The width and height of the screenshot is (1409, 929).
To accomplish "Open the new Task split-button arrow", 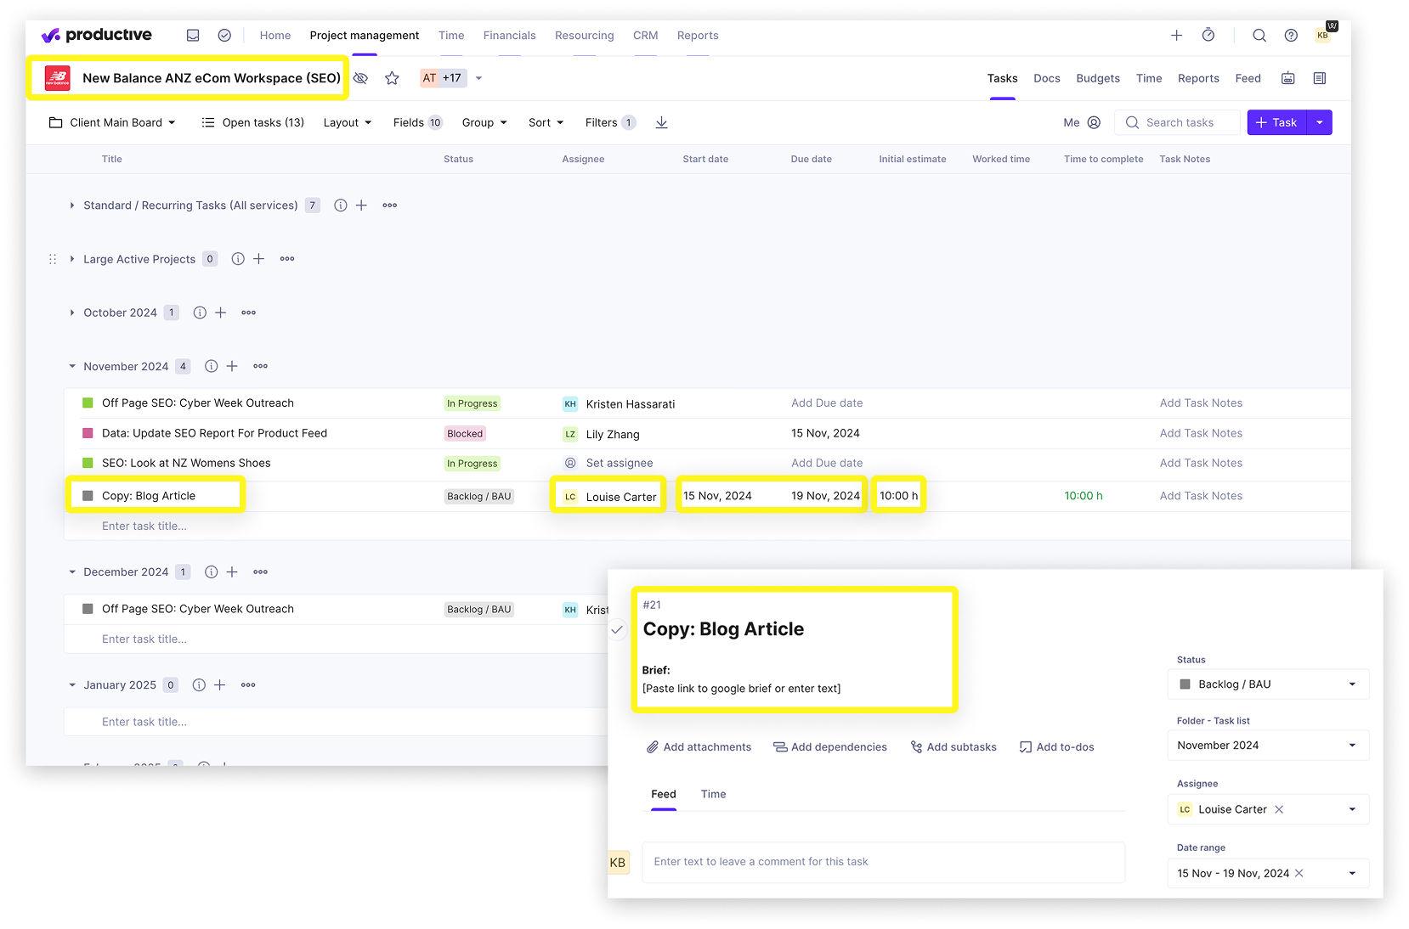I will [1319, 122].
